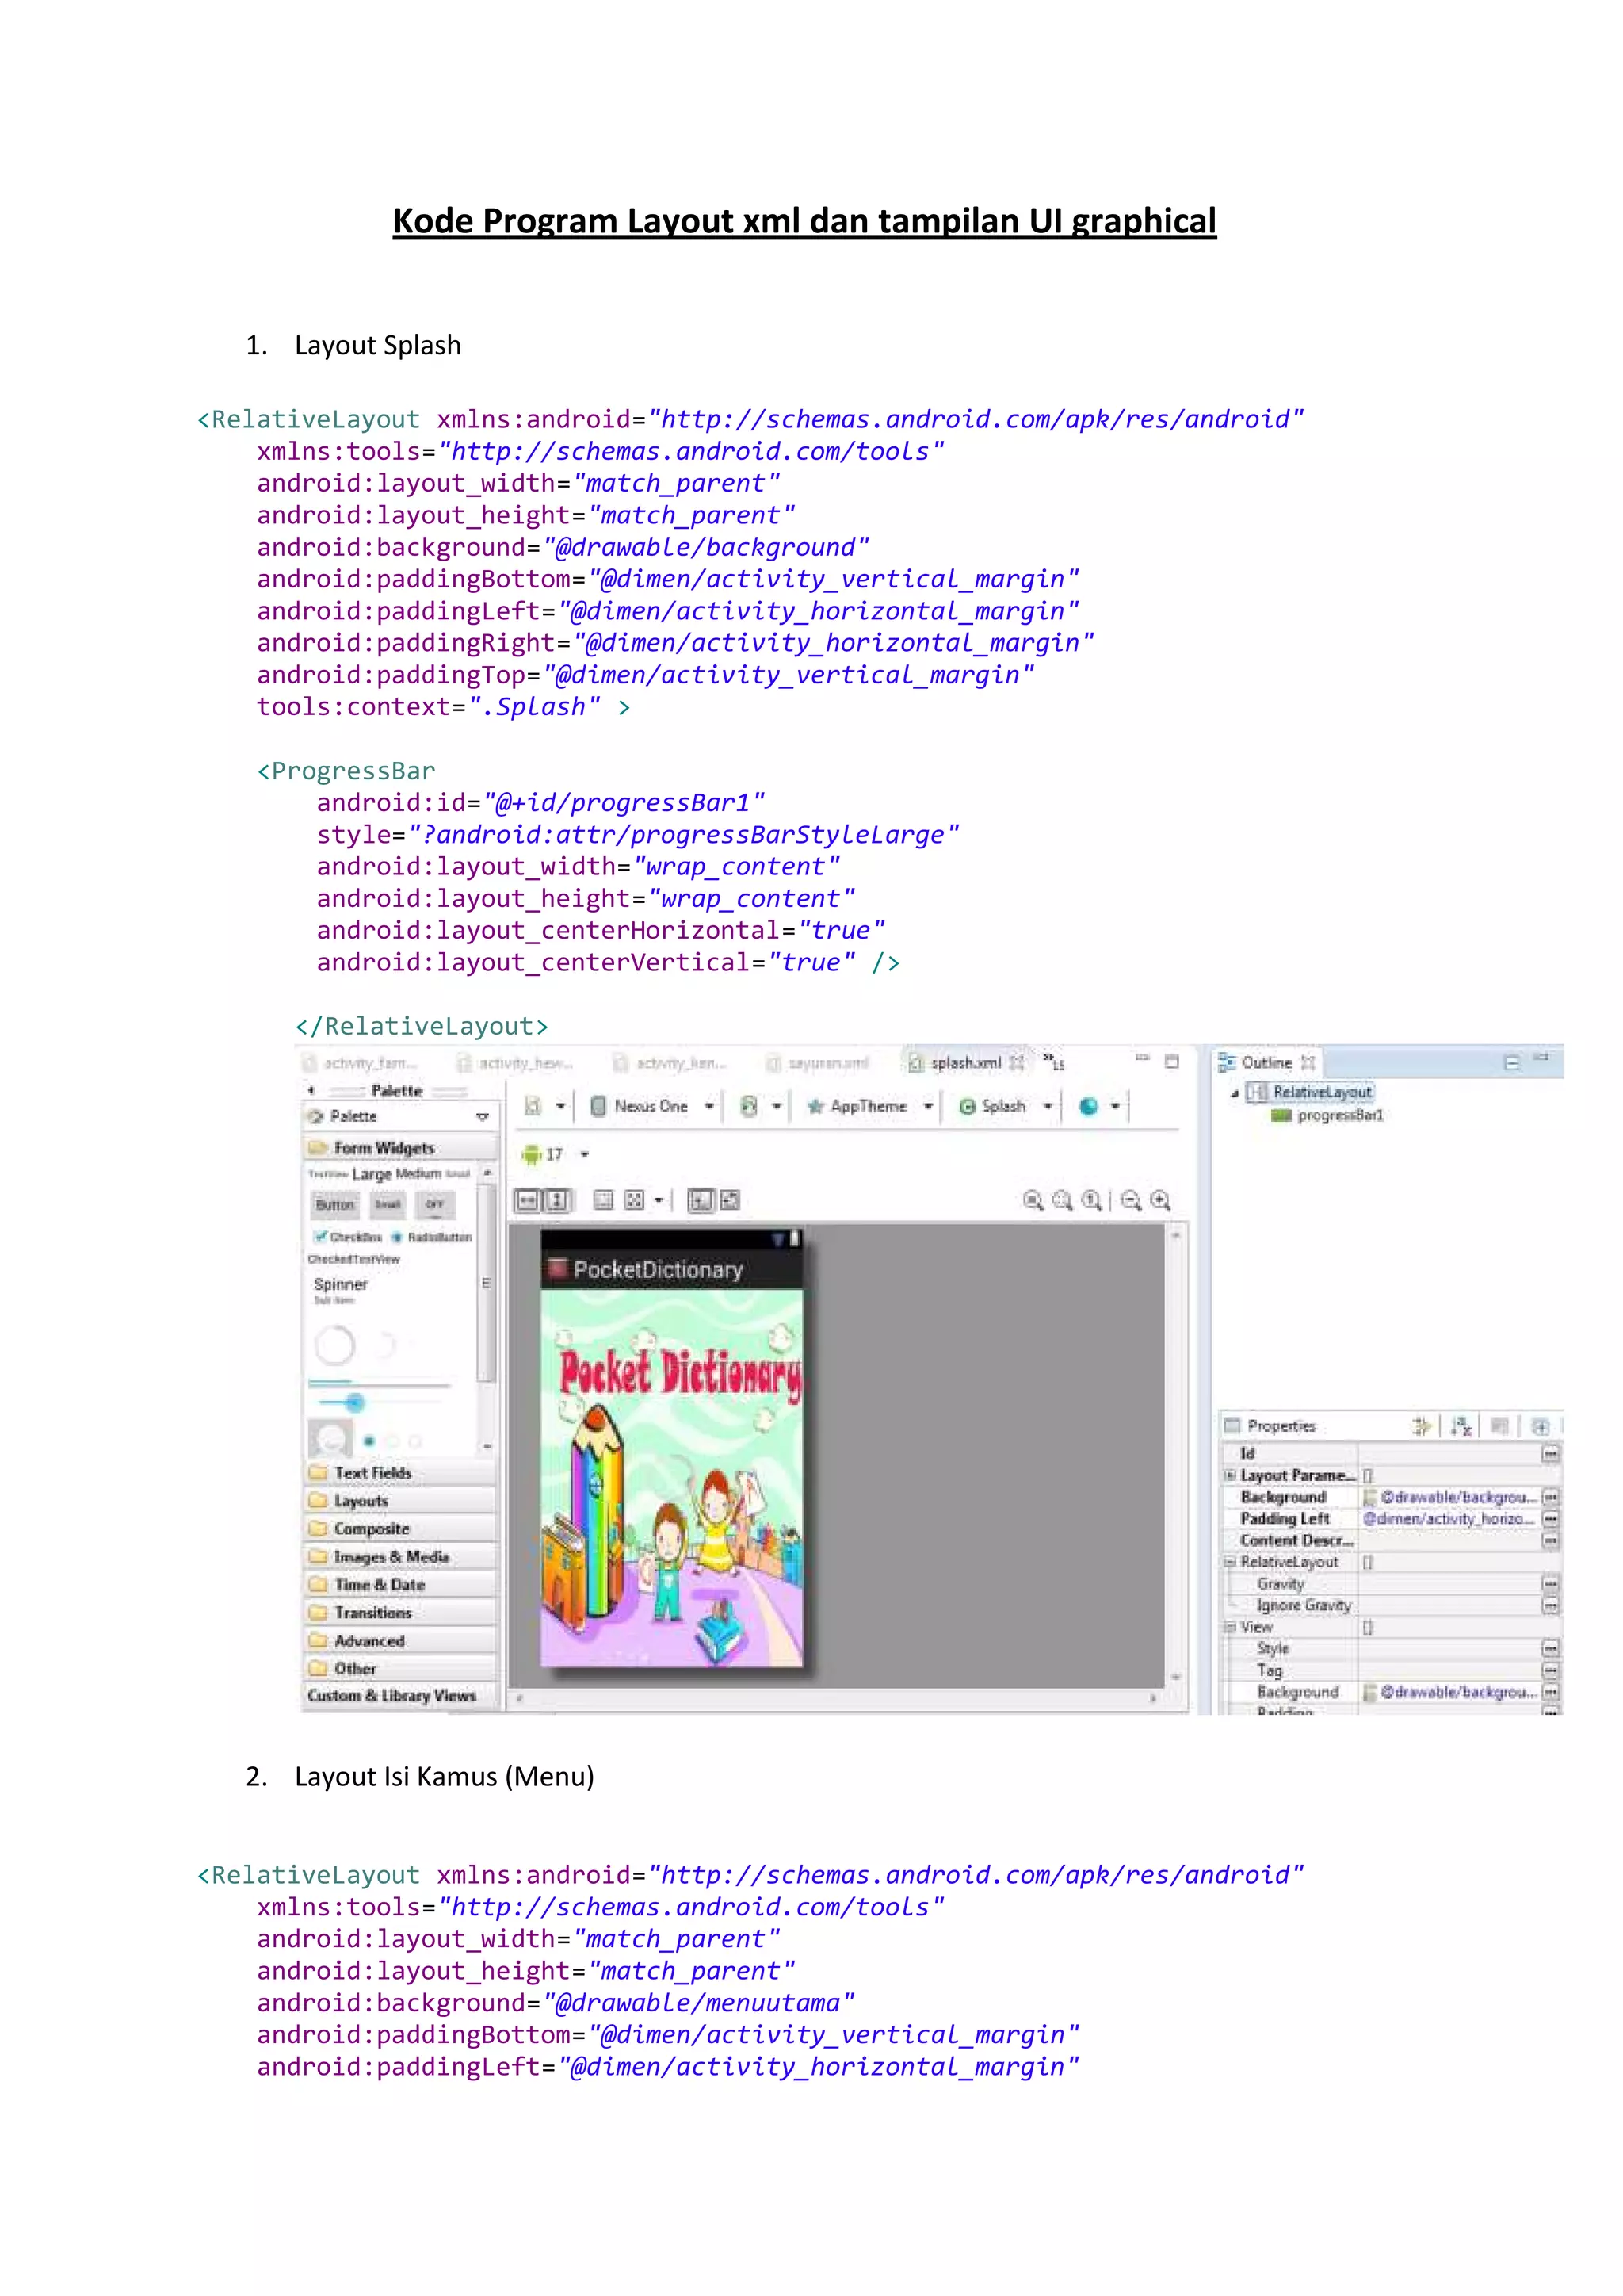Click the SeekBar slider widget in the palette
This screenshot has height=2296, width=1623.
(355, 1402)
